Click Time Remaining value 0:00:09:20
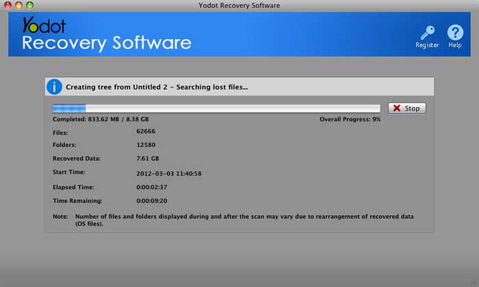Viewport: 479px width, 287px height. [151, 201]
